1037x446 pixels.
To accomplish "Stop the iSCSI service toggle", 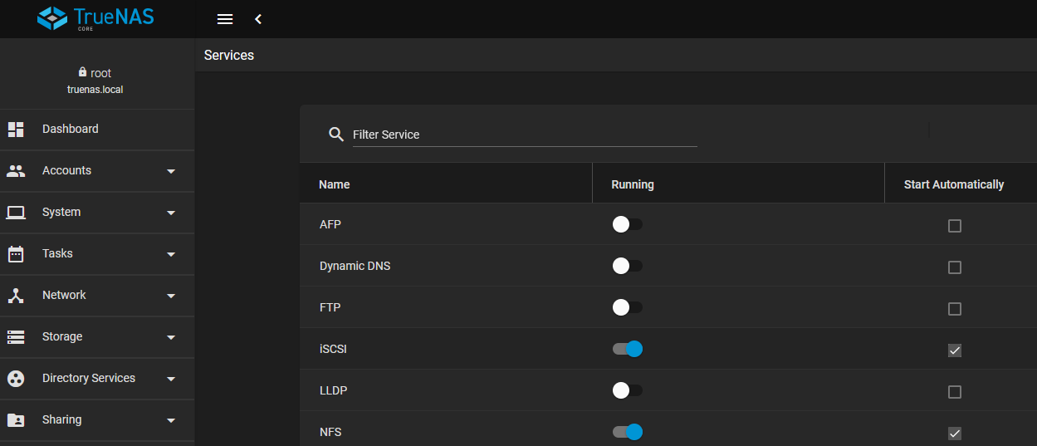I will [627, 349].
